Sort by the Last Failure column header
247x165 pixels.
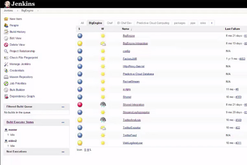coord(232,29)
